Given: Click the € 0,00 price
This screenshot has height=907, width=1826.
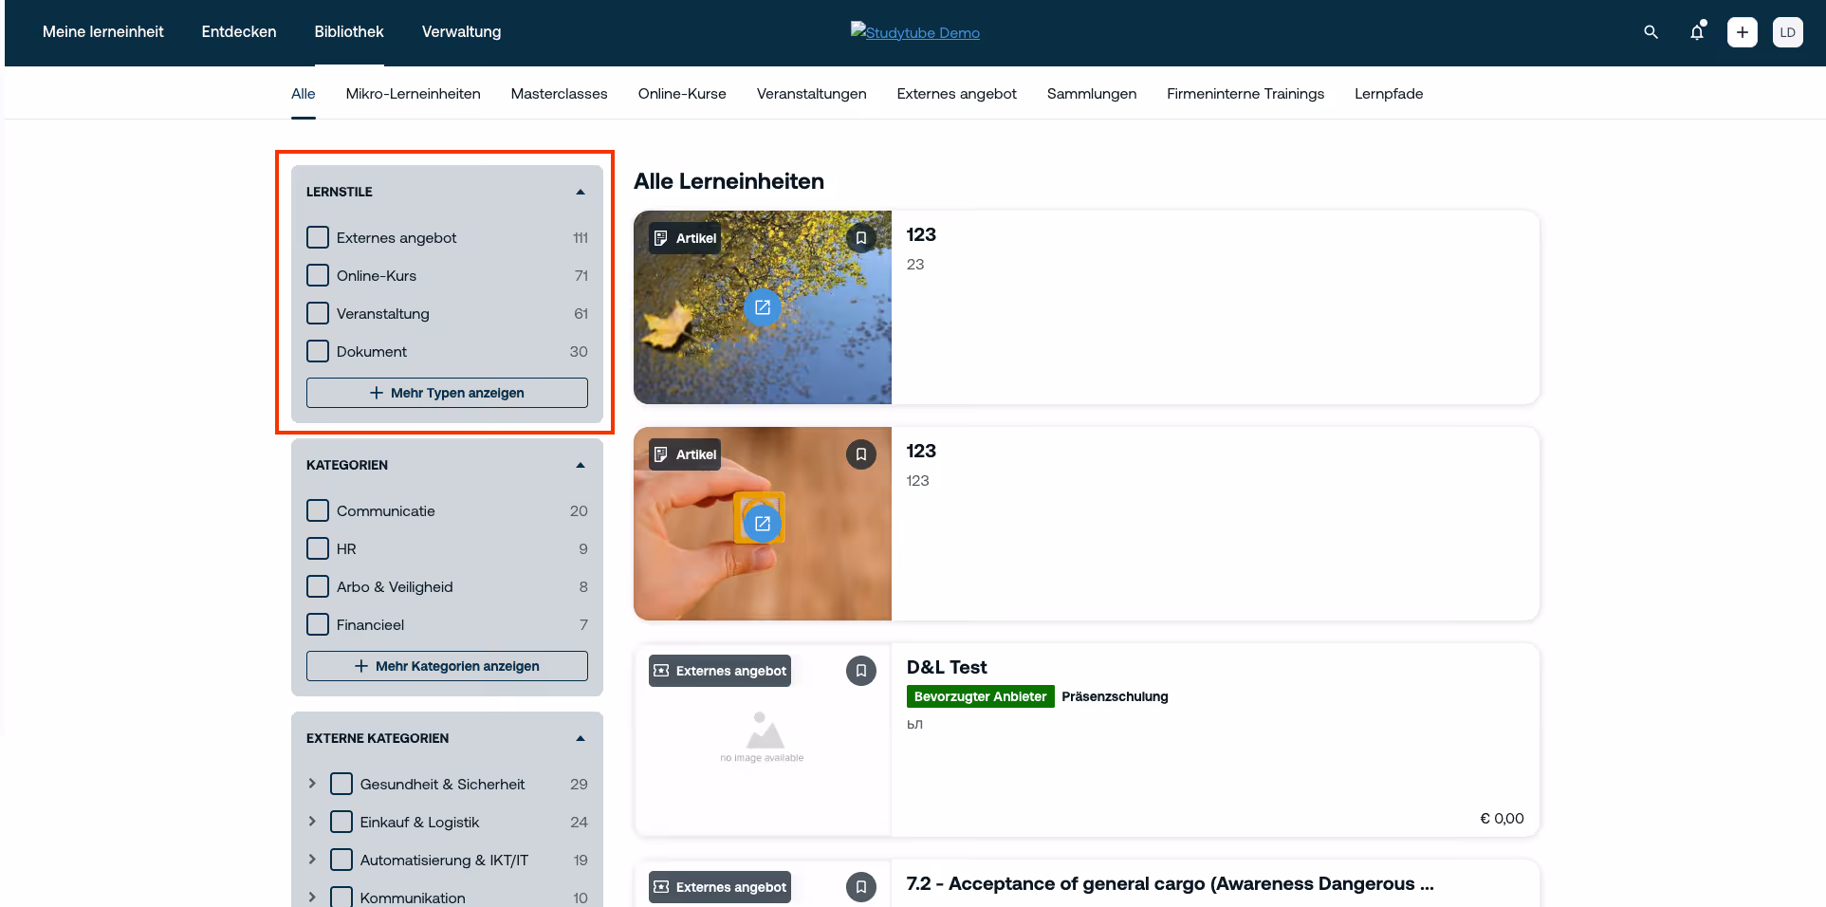Looking at the screenshot, I should coord(1502,818).
